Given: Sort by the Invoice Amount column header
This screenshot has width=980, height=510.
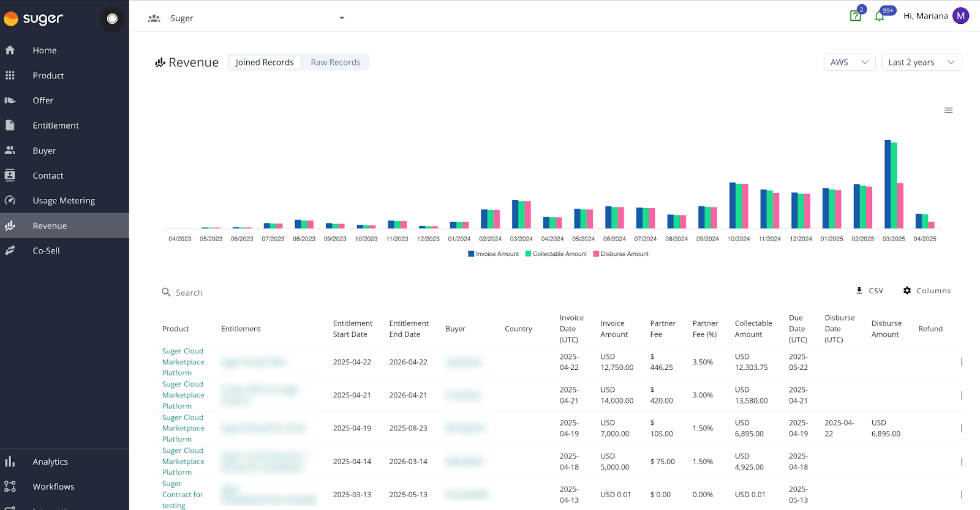Looking at the screenshot, I should tap(614, 329).
